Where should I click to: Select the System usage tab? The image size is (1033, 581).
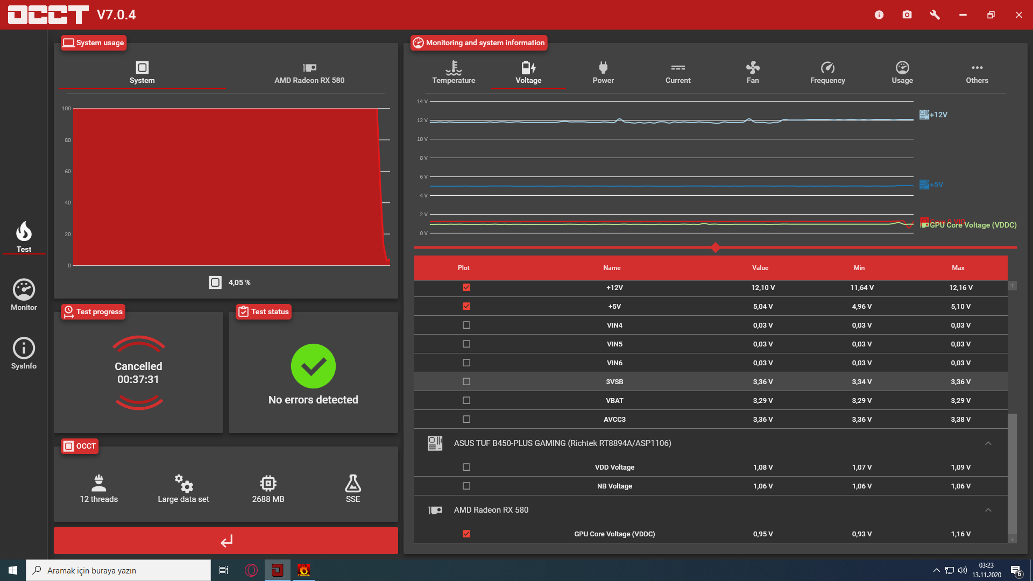click(x=142, y=73)
